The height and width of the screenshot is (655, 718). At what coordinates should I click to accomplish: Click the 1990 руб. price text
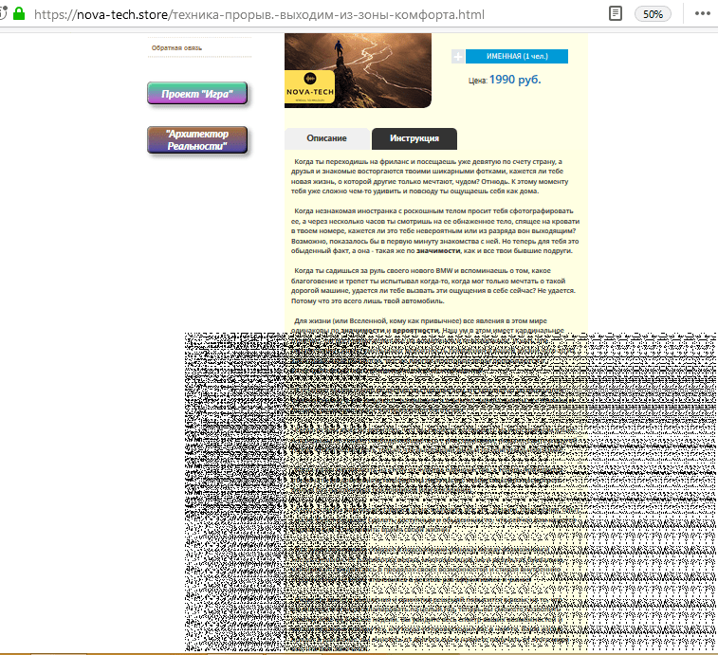coord(514,80)
